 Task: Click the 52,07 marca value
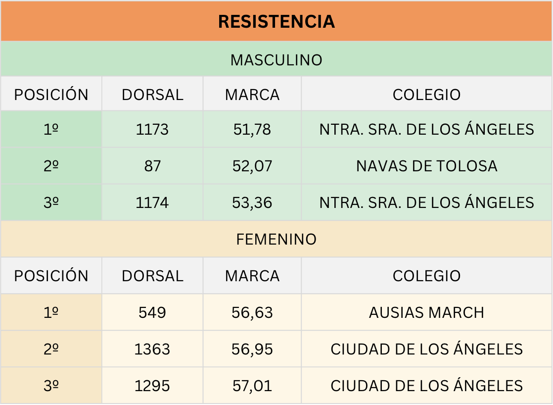[252, 166]
